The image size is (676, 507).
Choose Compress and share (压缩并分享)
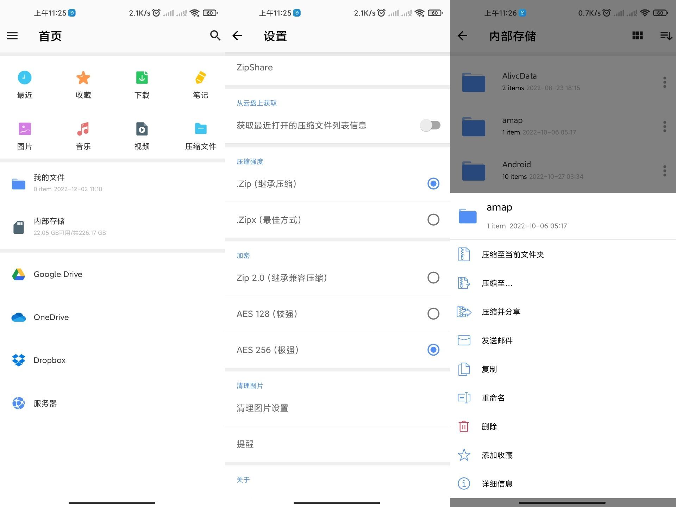[x=563, y=312]
